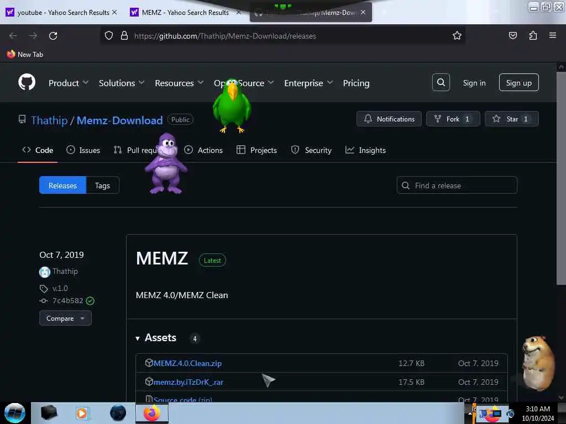Click the verified commit checkmark badge
566x424 pixels.
pyautogui.click(x=90, y=301)
